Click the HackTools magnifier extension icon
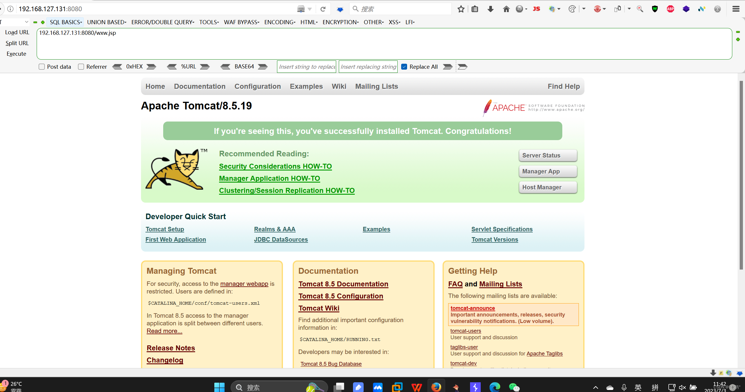 pyautogui.click(x=640, y=9)
